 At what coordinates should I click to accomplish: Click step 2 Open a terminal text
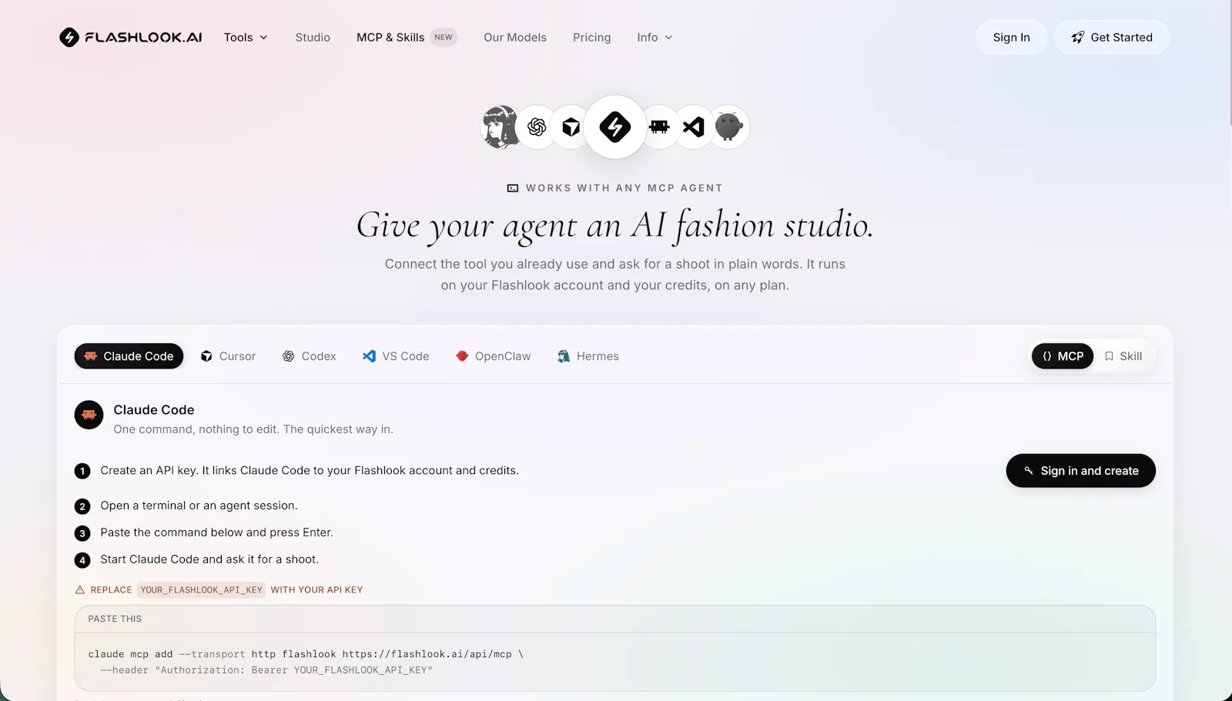click(x=199, y=506)
